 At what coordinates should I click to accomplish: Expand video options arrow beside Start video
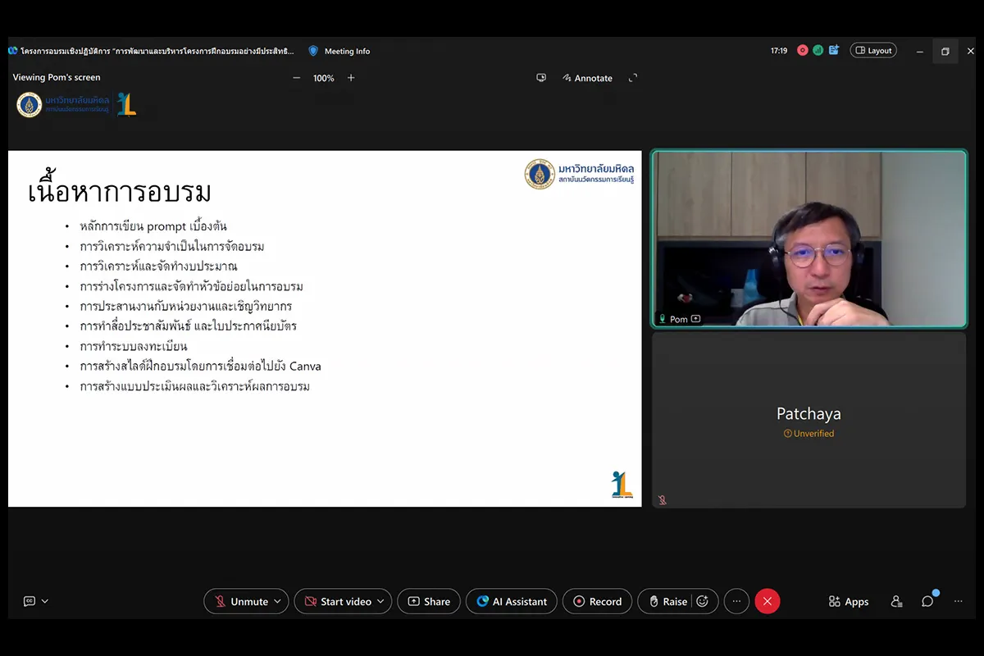pyautogui.click(x=381, y=601)
